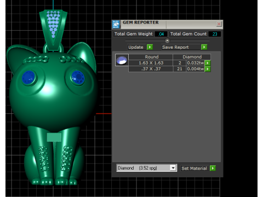Click the Round column header
263x197 pixels.
click(151, 57)
